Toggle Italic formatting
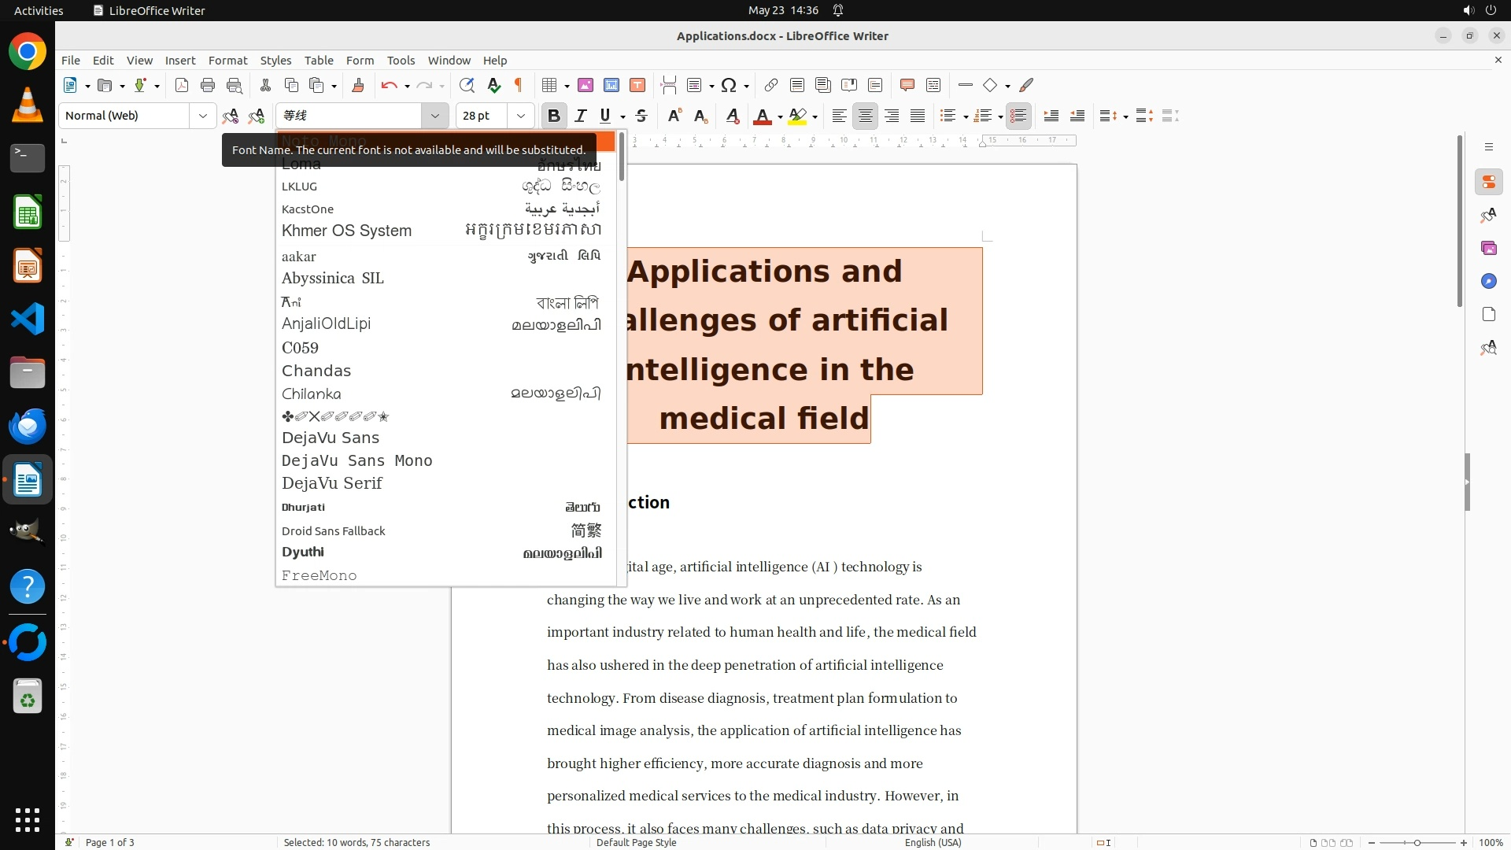The image size is (1511, 850). tap(581, 116)
